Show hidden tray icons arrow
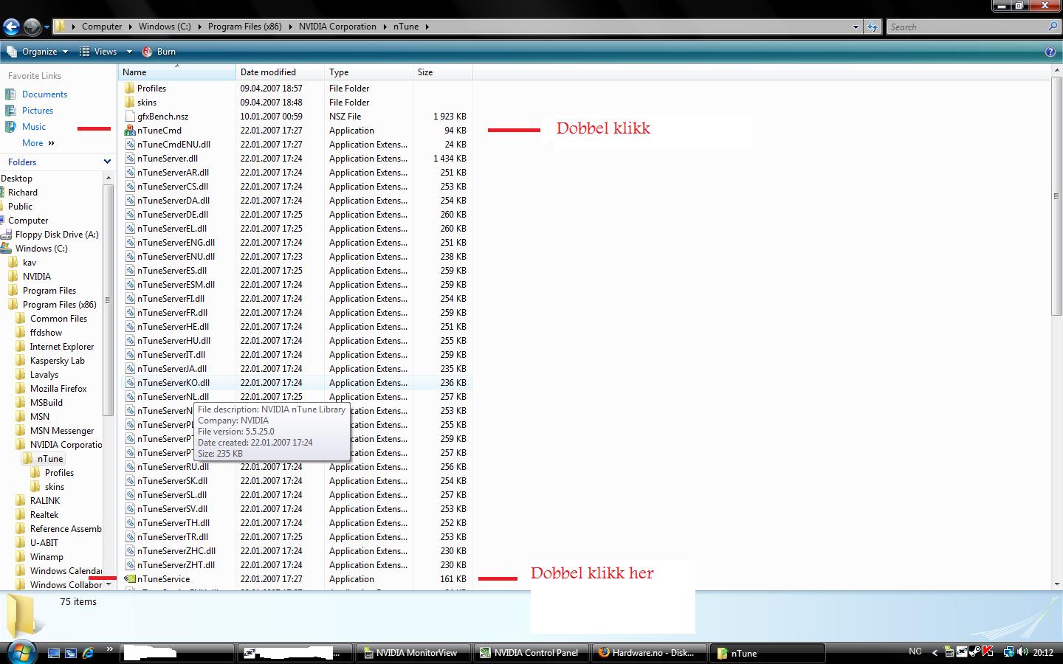The width and height of the screenshot is (1063, 664). click(935, 652)
